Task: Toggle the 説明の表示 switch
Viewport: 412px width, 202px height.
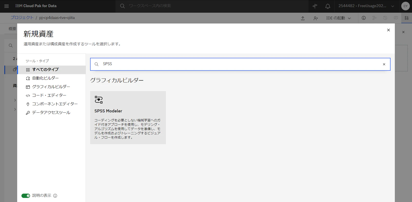Action: (26, 196)
